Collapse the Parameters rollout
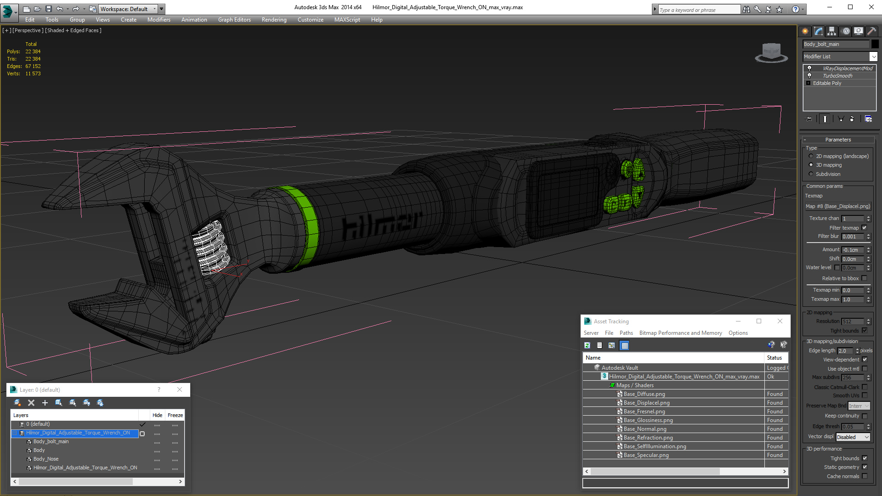 coord(838,140)
